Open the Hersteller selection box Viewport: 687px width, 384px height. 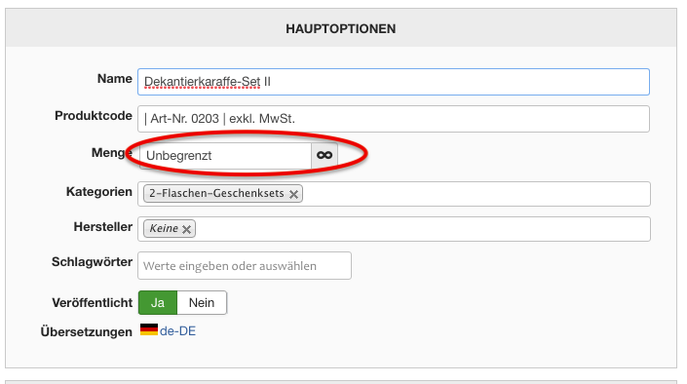click(x=394, y=229)
